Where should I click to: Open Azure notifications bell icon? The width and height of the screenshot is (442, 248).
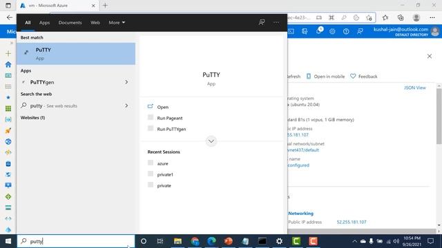(x=319, y=31)
